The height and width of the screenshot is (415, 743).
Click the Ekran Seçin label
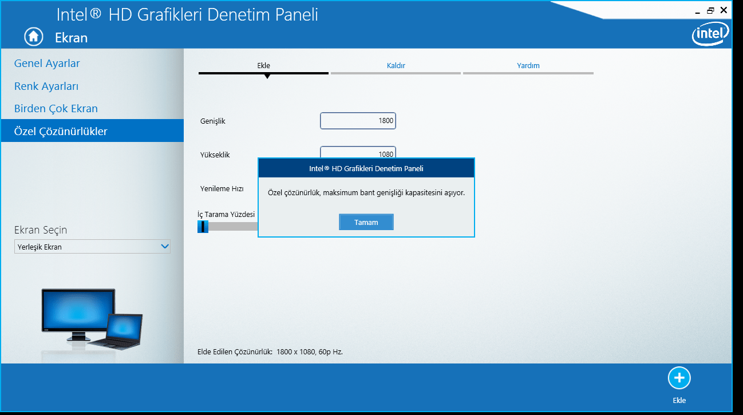[41, 230]
